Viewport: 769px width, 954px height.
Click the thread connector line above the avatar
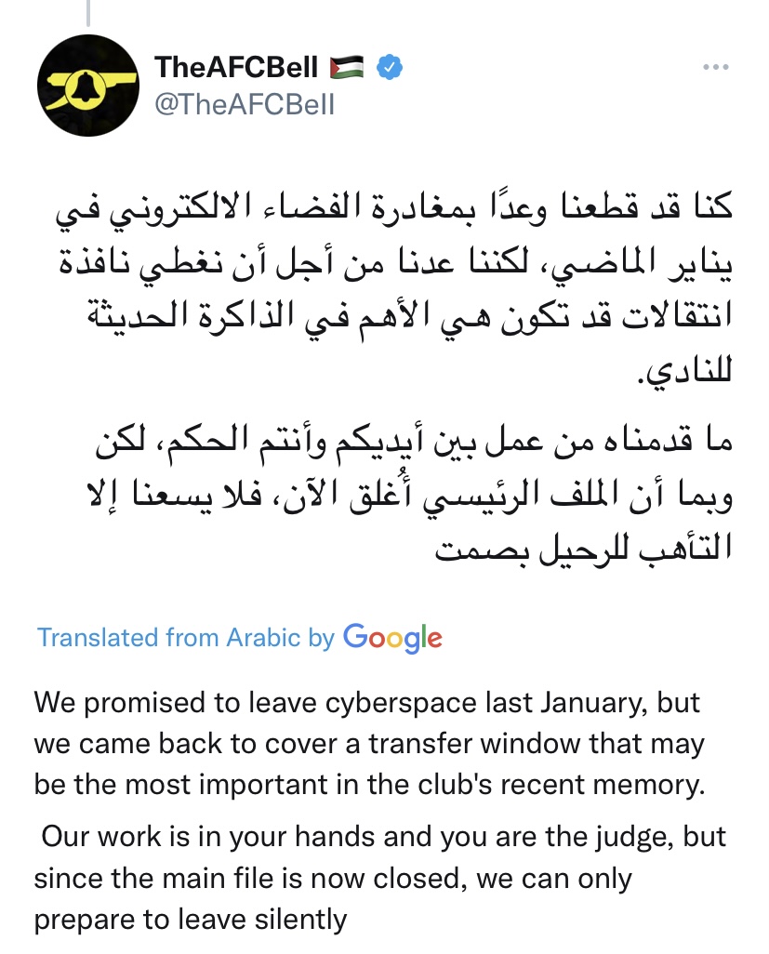click(x=88, y=13)
